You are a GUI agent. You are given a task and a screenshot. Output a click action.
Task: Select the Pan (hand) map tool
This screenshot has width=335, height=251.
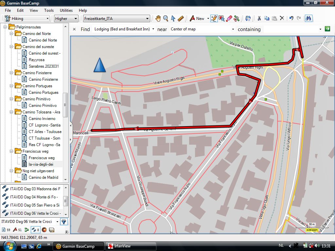coord(158,19)
